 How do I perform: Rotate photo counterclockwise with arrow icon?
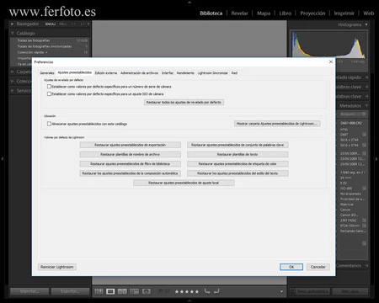pos(207,291)
